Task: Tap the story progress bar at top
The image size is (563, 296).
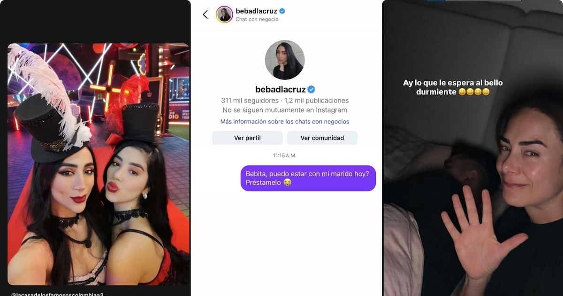Action: [x=474, y=0]
